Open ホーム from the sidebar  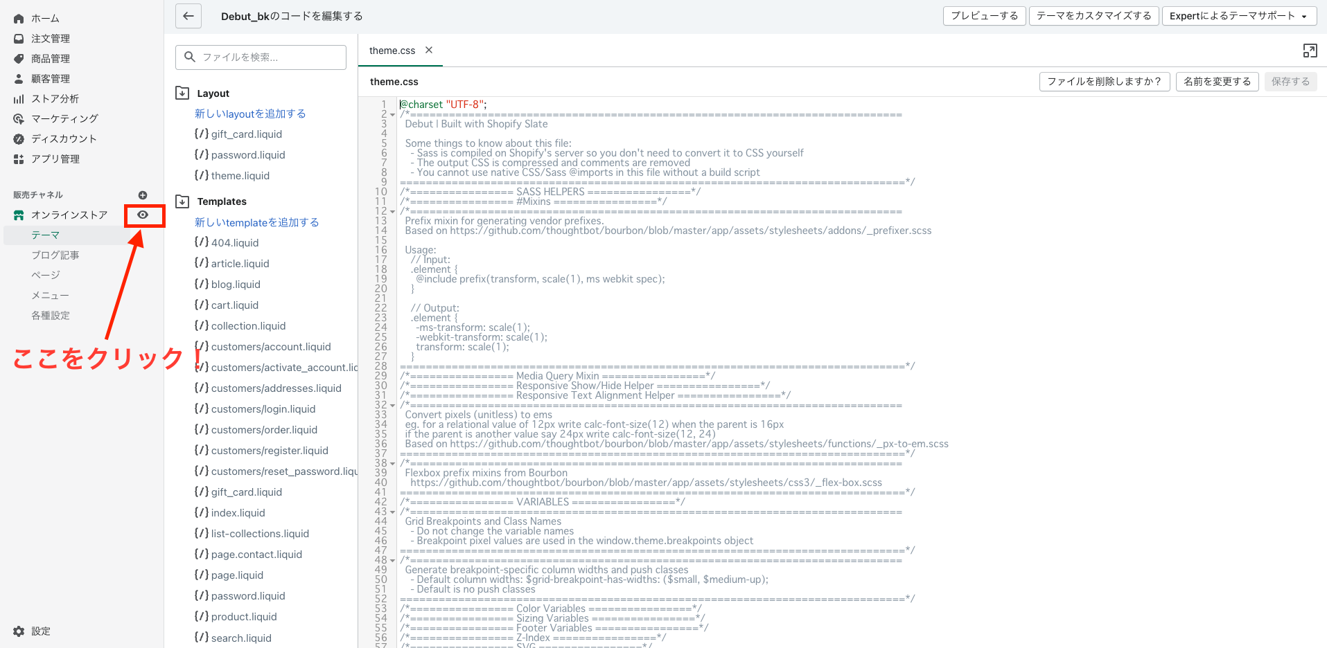point(45,19)
